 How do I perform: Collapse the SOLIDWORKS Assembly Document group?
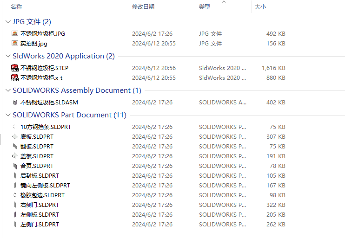pyautogui.click(x=8, y=90)
